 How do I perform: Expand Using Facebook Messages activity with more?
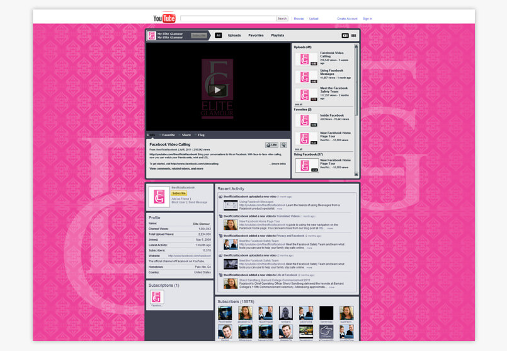[x=280, y=209]
